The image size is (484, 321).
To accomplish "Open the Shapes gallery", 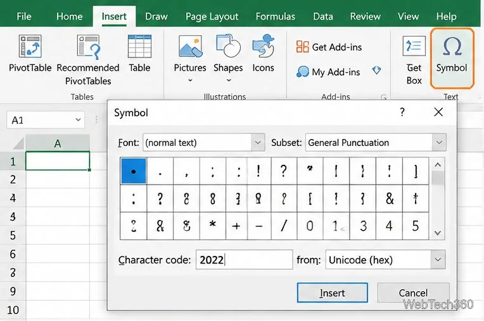I will pyautogui.click(x=228, y=59).
